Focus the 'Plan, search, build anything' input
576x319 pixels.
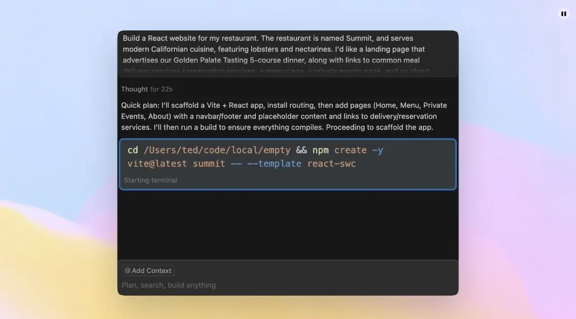288,285
